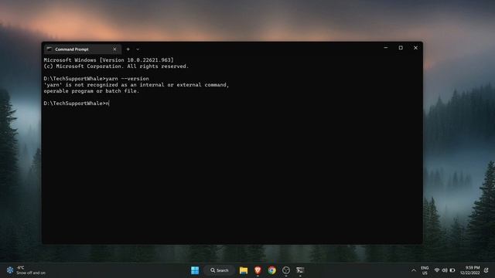The width and height of the screenshot is (495, 278).
Task: Maximize the terminal window
Action: [401, 48]
